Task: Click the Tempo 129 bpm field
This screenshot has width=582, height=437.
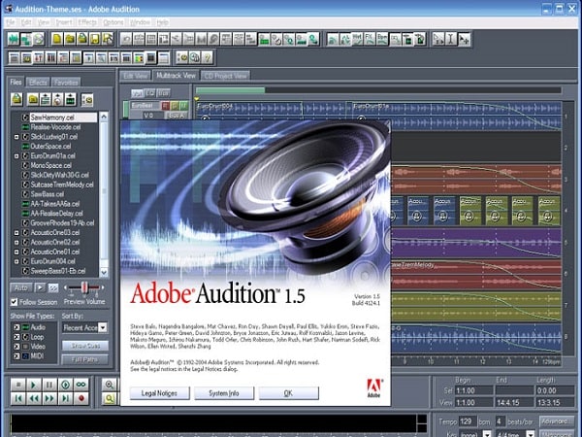Action: point(468,421)
